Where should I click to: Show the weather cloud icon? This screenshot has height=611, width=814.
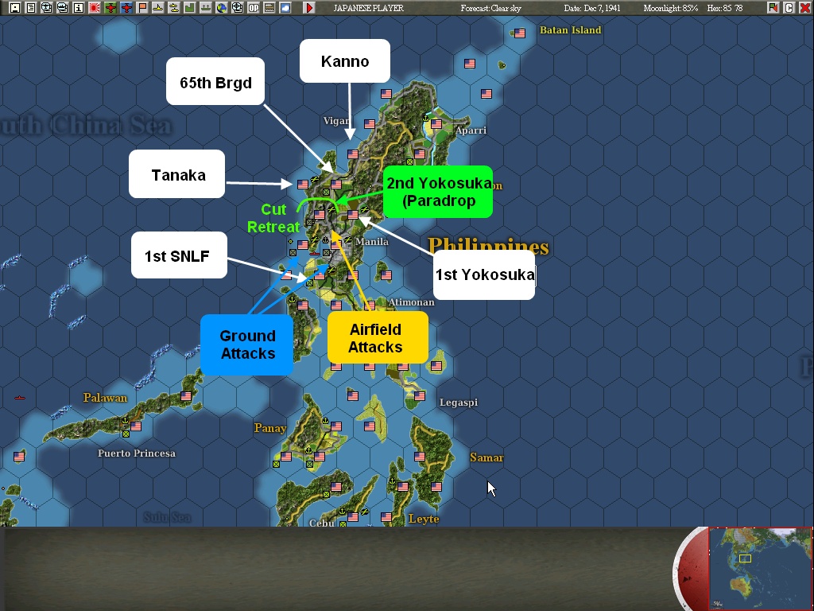tap(285, 8)
